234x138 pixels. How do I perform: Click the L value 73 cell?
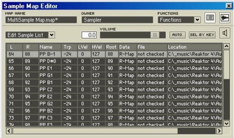click(15, 118)
